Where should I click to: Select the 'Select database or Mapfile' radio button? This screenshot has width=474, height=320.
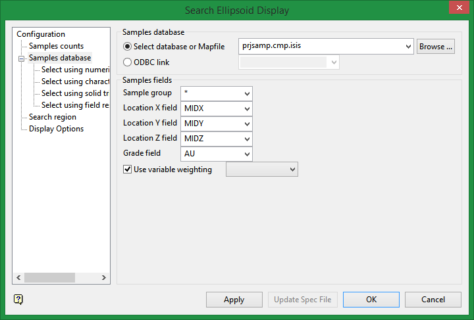(x=128, y=47)
